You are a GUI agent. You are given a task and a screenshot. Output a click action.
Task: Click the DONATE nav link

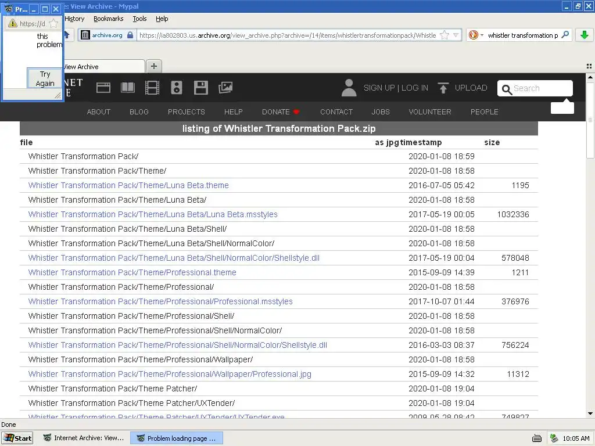coord(276,112)
